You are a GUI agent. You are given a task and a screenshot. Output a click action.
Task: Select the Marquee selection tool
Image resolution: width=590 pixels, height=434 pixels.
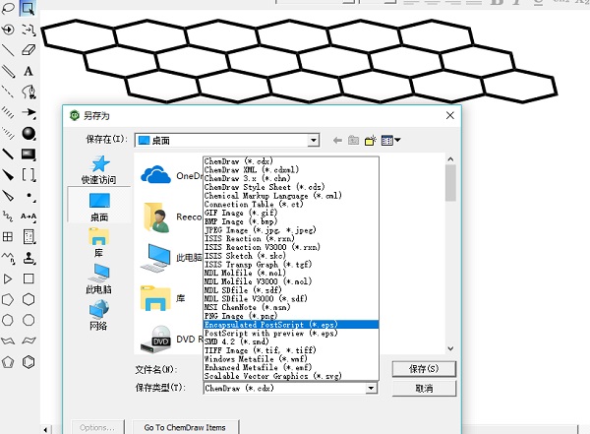point(28,10)
